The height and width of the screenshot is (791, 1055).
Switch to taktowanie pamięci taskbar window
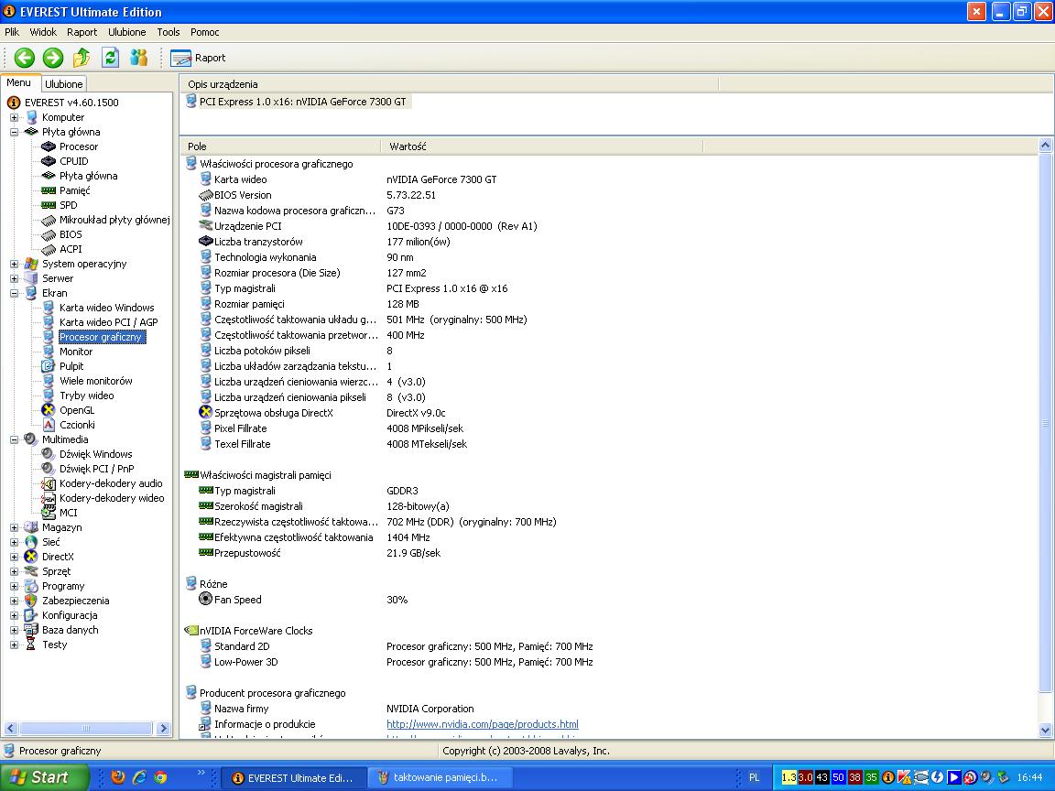[x=440, y=777]
